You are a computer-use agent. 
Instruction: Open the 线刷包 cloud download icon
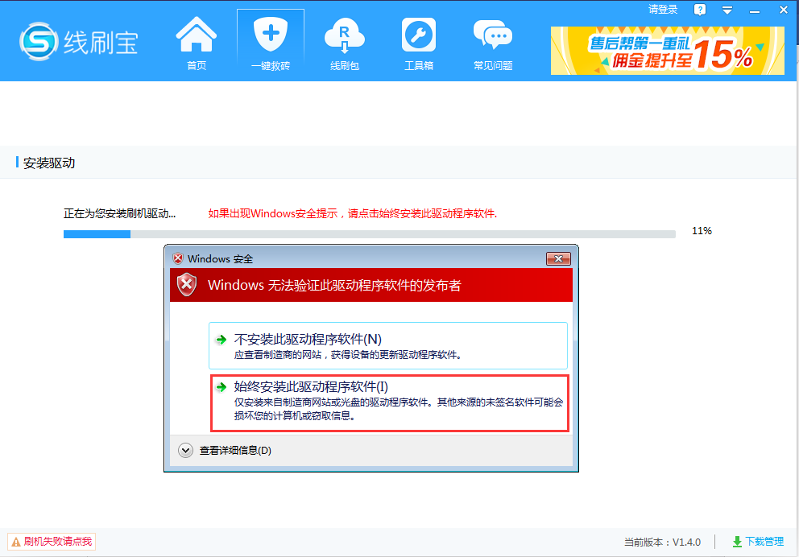click(x=345, y=44)
